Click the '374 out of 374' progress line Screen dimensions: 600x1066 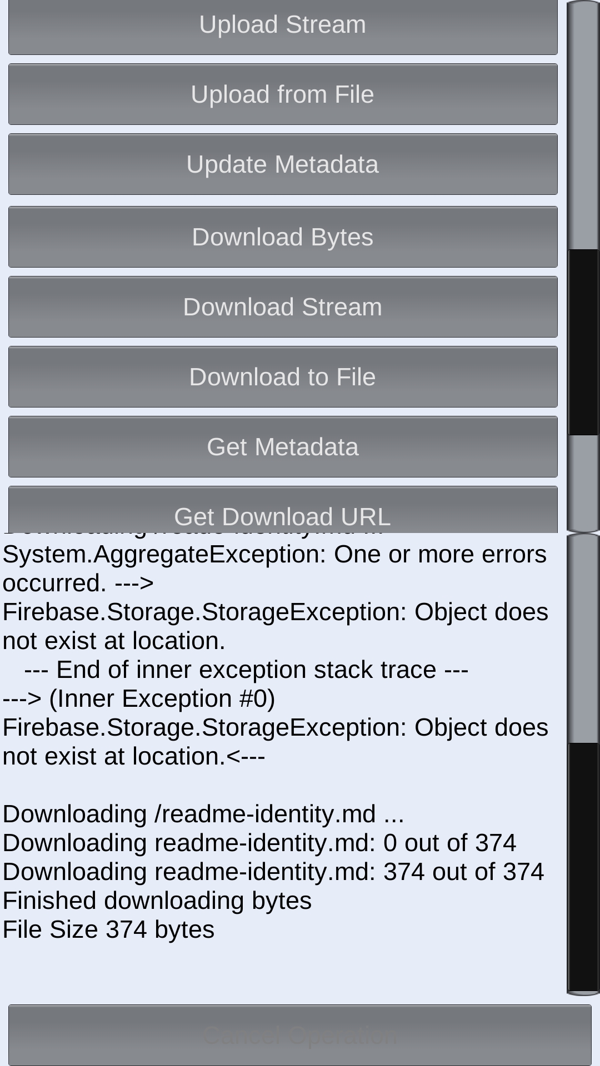[x=272, y=871]
